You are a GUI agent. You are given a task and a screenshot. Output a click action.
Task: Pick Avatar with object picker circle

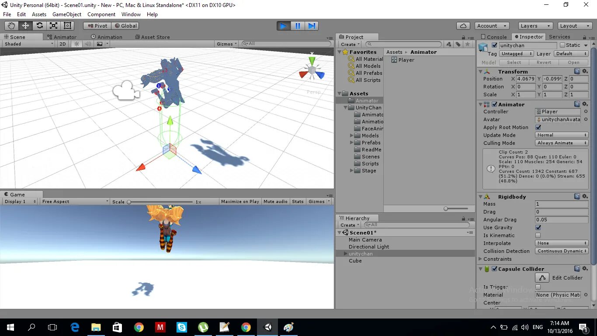pos(586,119)
